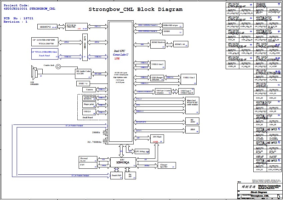283x200 pixels.
Task: Click the Intel CPU Comet Lake U label
Action: click(121, 53)
